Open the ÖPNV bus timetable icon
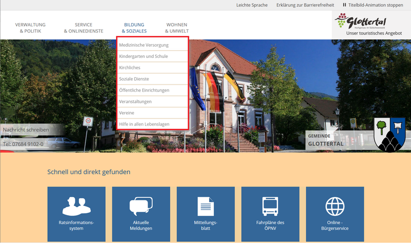The height and width of the screenshot is (248, 411). click(270, 206)
